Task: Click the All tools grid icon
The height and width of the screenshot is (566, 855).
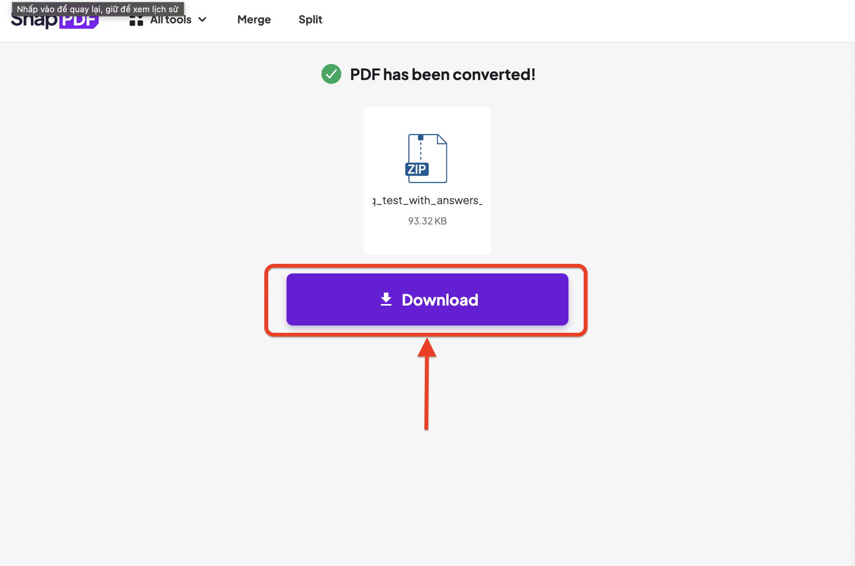Action: 136,20
